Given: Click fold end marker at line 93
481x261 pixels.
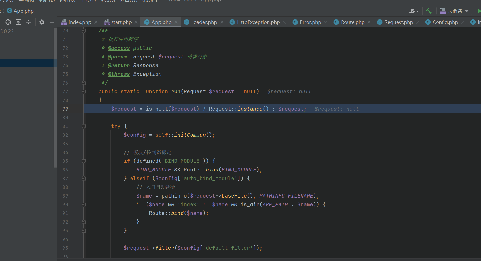Looking at the screenshot, I should point(84,230).
